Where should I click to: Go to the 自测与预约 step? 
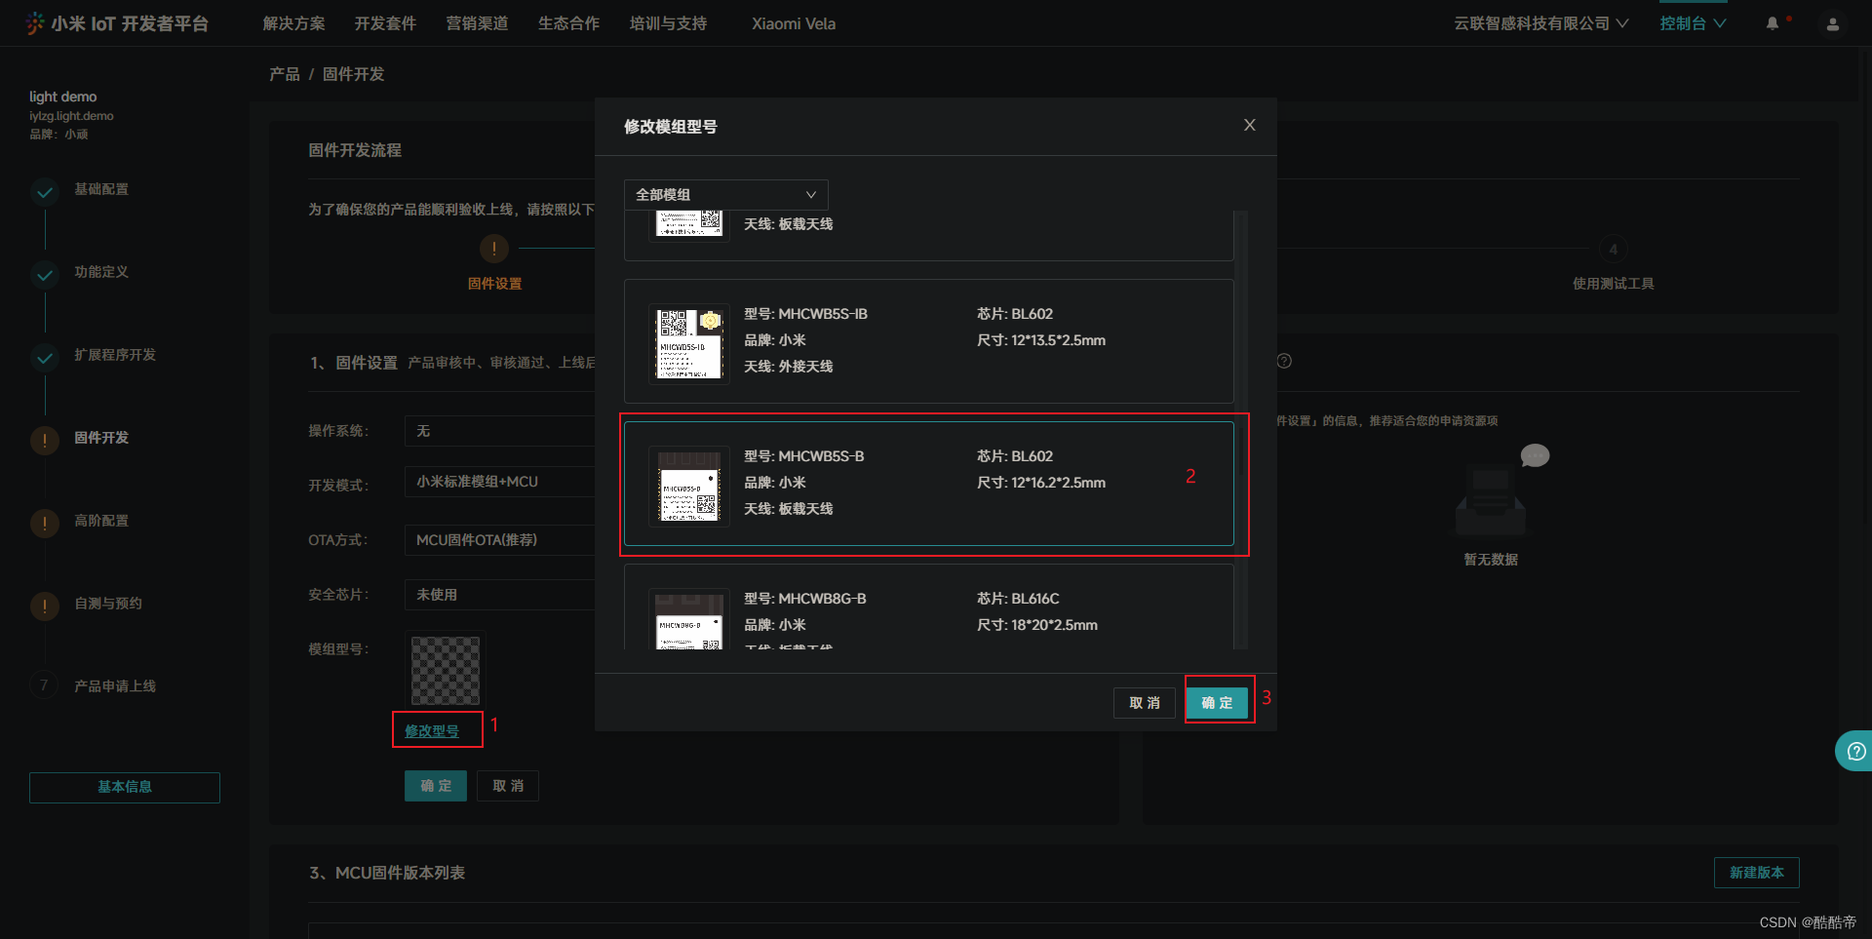pyautogui.click(x=108, y=604)
